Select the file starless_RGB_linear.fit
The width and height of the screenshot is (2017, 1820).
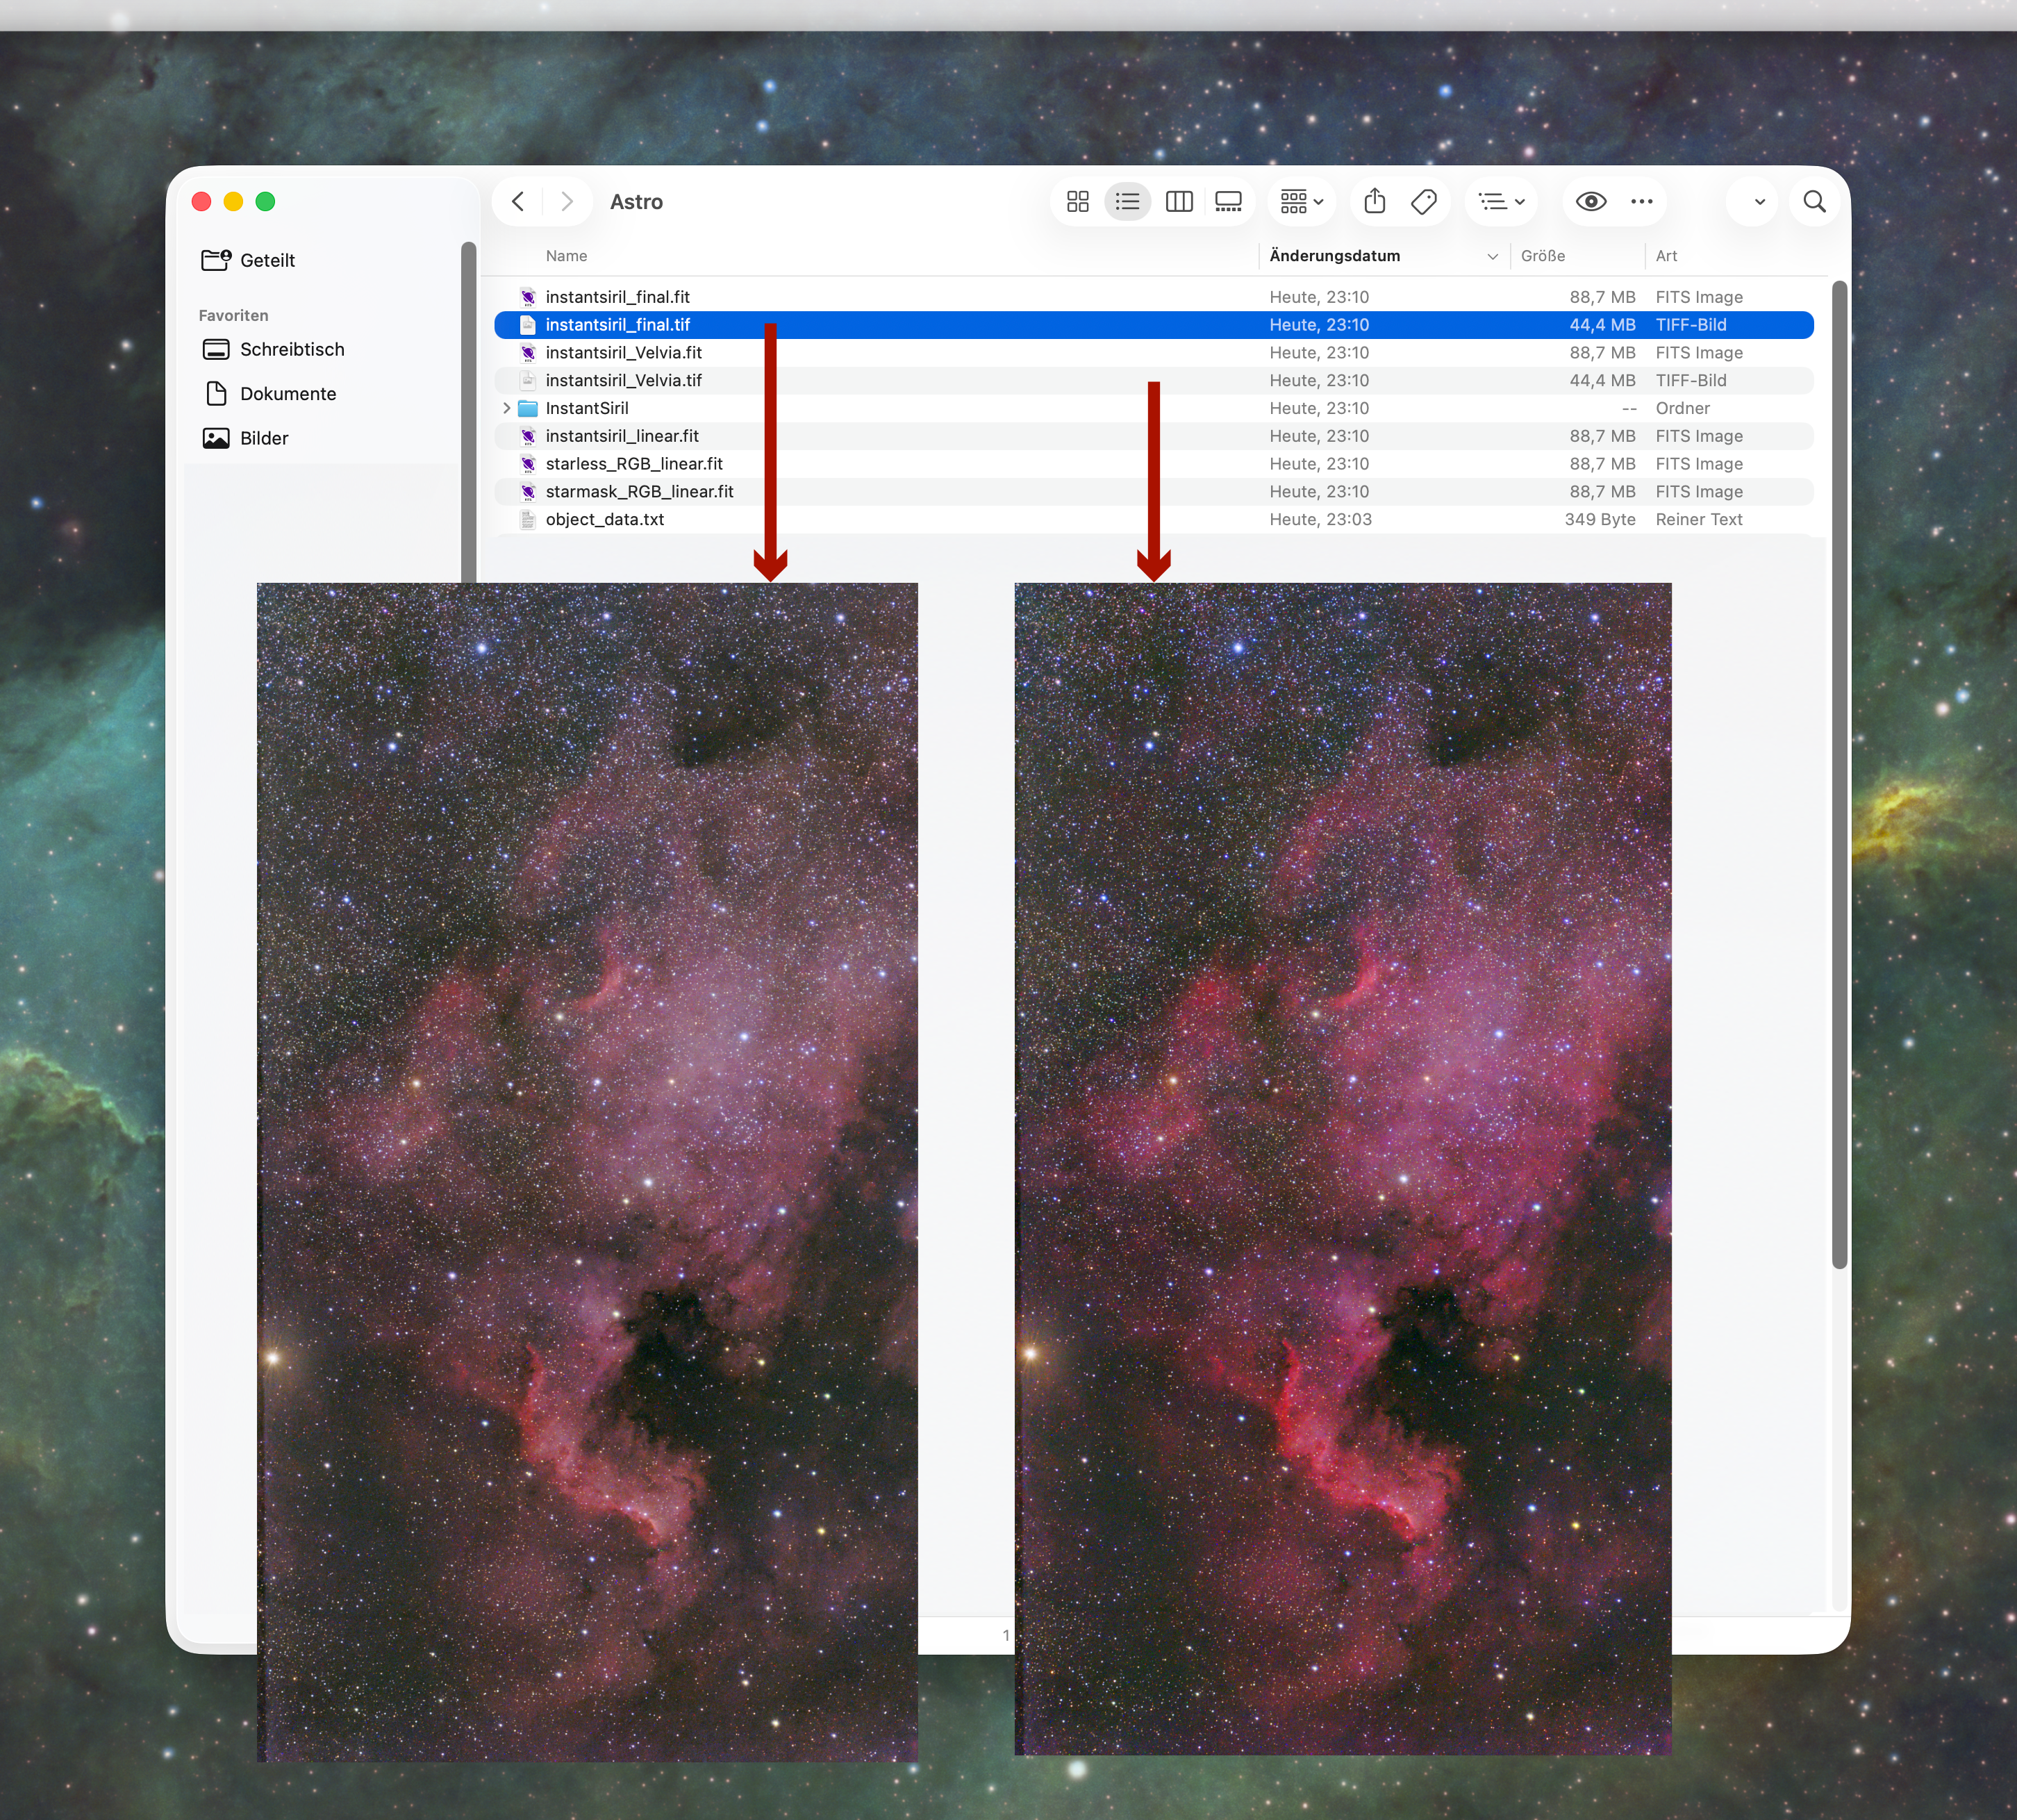click(x=1154, y=464)
